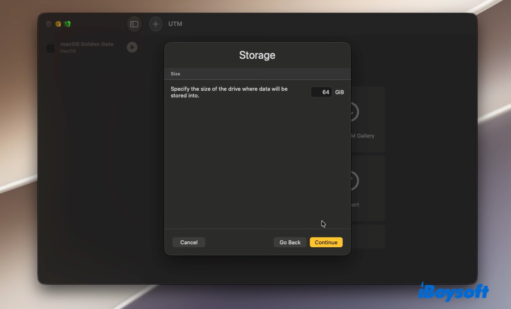511x309 pixels.
Task: Click the Go Back button
Action: pos(290,242)
